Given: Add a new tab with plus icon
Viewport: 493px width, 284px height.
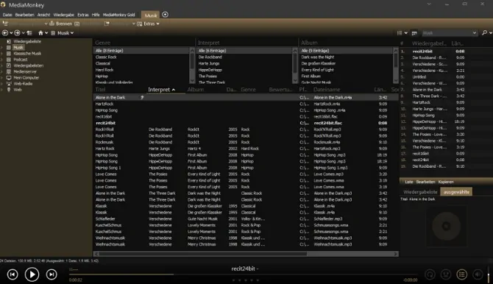Looking at the screenshot, I should [165, 15].
